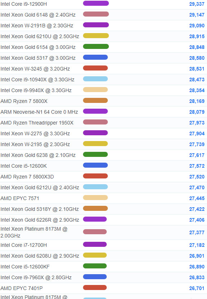The width and height of the screenshot is (207, 299).
Task: Click the 27,182 score for i7-12700H
Action: (x=197, y=245)
